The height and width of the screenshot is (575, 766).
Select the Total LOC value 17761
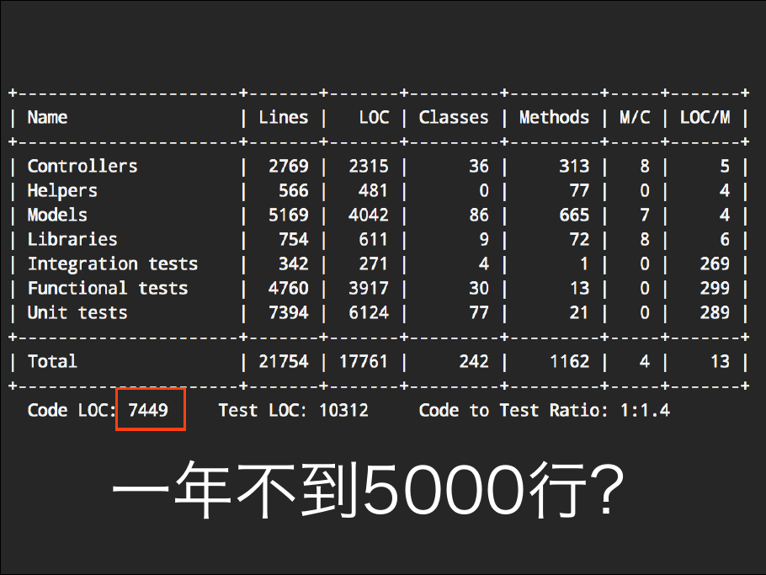[x=364, y=362]
